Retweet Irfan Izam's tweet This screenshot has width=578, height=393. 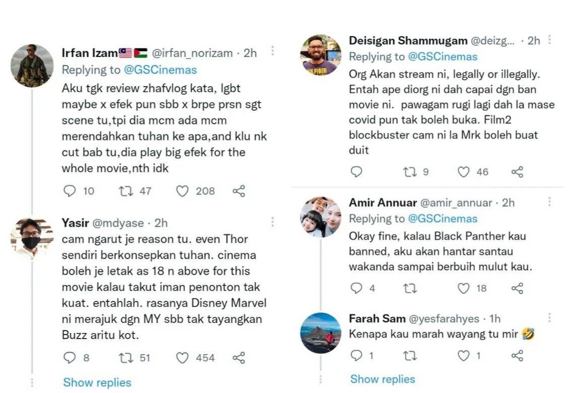pyautogui.click(x=124, y=191)
